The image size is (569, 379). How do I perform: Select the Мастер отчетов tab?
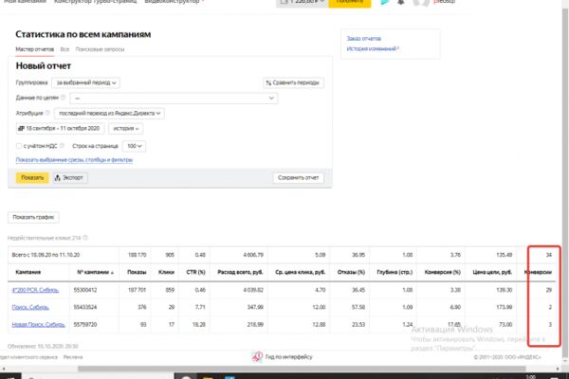pos(34,49)
